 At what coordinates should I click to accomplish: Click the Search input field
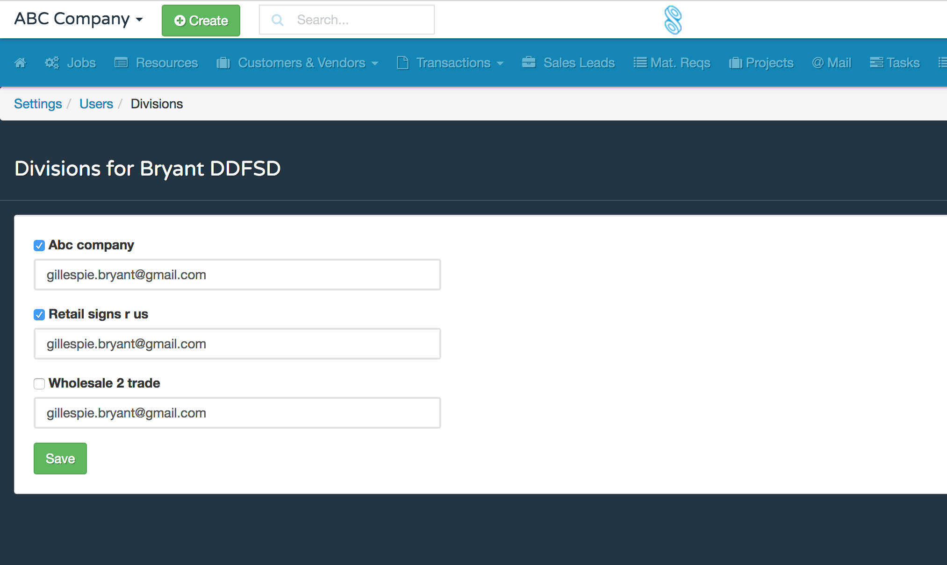tap(347, 20)
